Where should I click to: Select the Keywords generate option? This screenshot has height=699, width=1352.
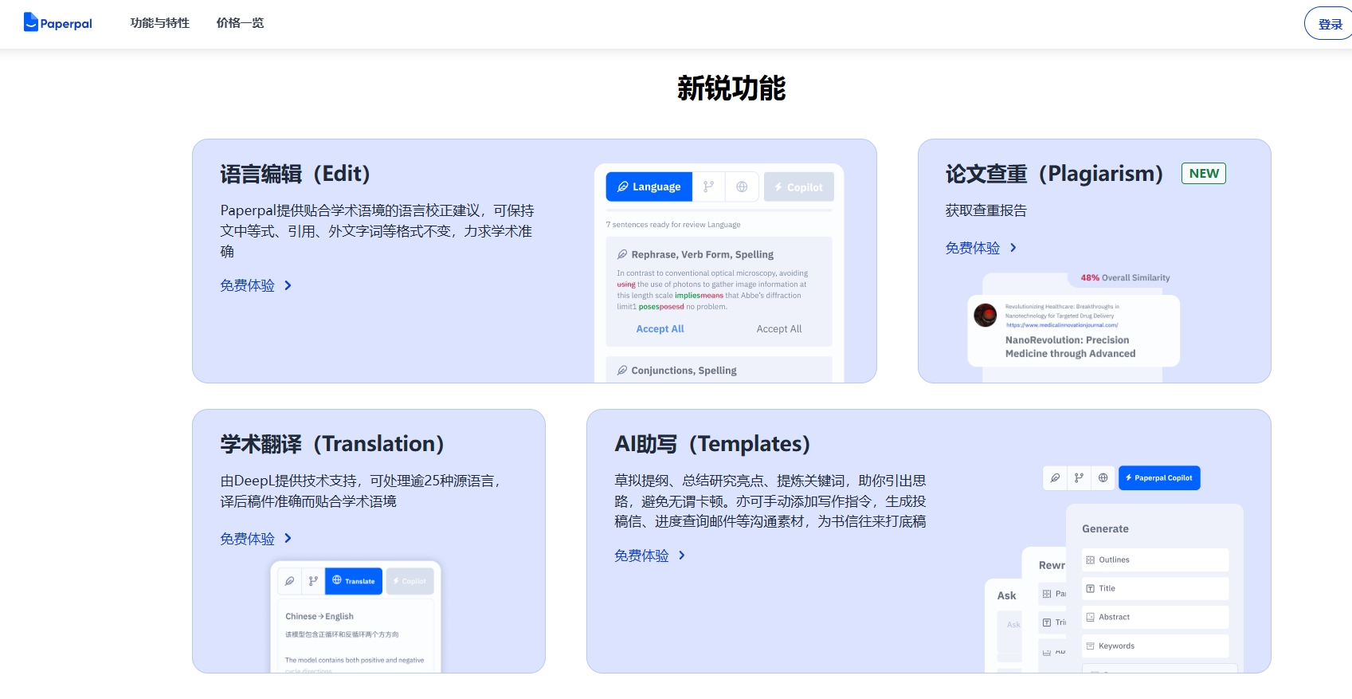click(1155, 646)
